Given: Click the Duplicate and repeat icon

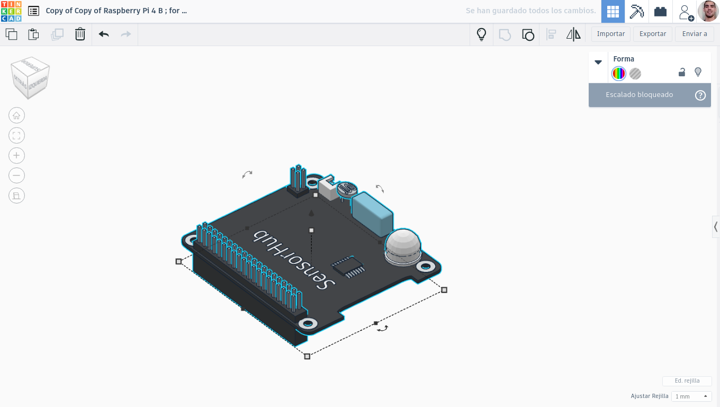Looking at the screenshot, I should 57,34.
